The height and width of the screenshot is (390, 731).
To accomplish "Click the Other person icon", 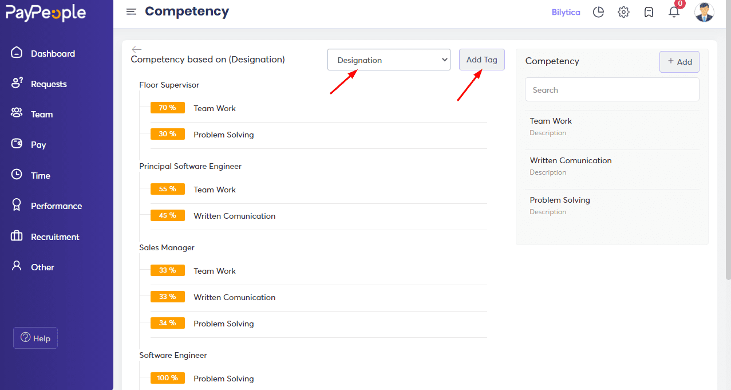I will (x=17, y=266).
